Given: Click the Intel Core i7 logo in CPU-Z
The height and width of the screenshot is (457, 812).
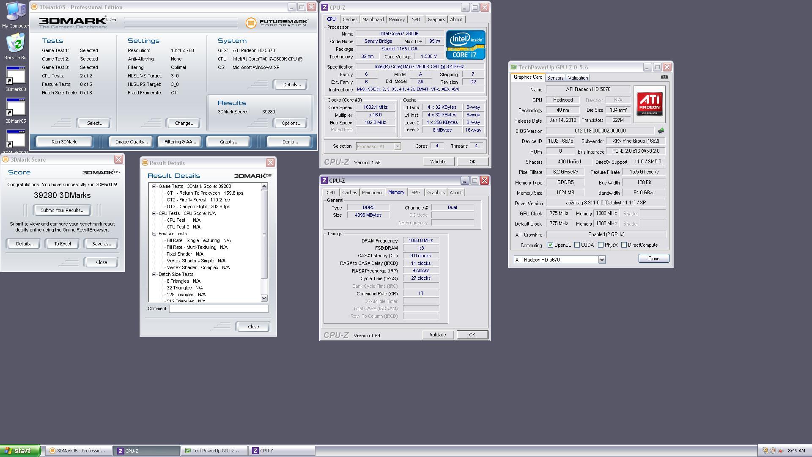Looking at the screenshot, I should pos(465,45).
